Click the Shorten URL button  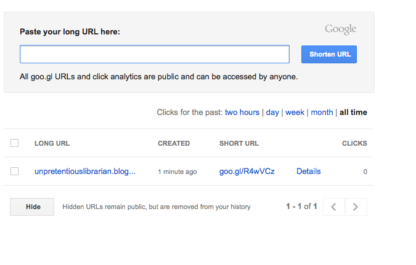click(329, 54)
